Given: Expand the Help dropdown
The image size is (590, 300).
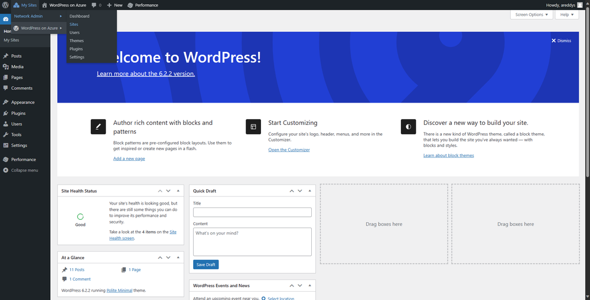Looking at the screenshot, I should pyautogui.click(x=566, y=15).
